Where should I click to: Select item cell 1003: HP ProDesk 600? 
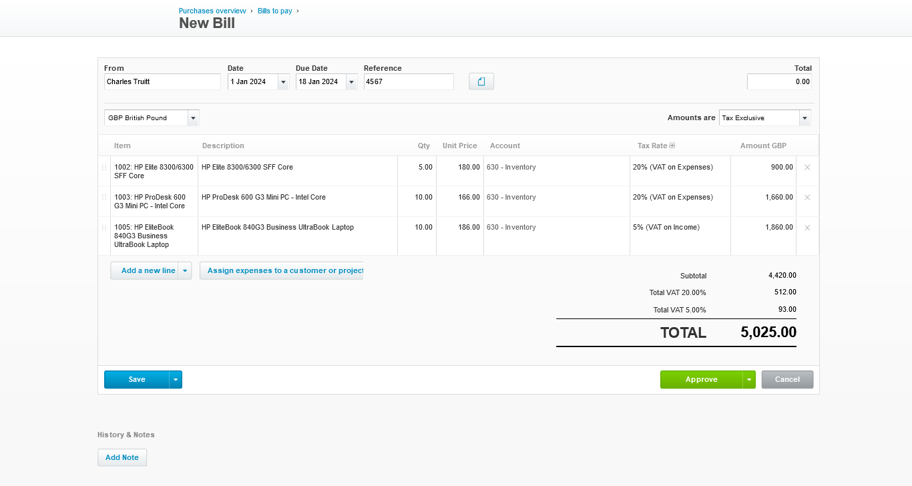(154, 202)
